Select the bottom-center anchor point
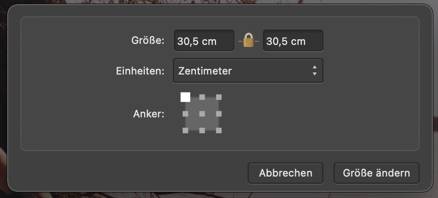This screenshot has height=198, width=438. click(202, 130)
